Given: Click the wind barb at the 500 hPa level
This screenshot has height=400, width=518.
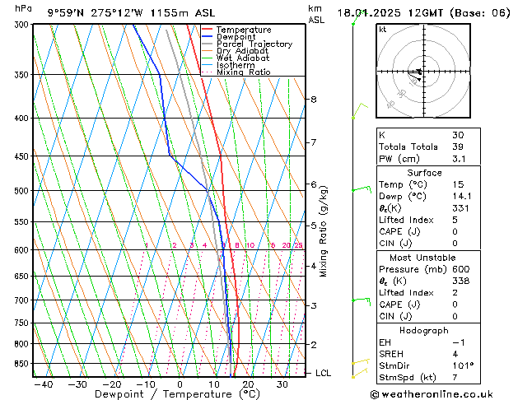Looking at the screenshot, I should point(362,189).
